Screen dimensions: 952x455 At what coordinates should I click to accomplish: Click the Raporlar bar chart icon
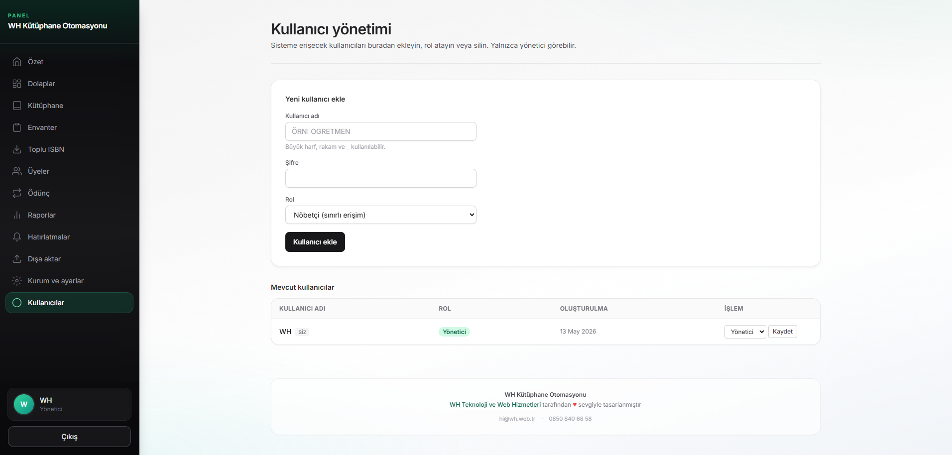click(x=17, y=215)
